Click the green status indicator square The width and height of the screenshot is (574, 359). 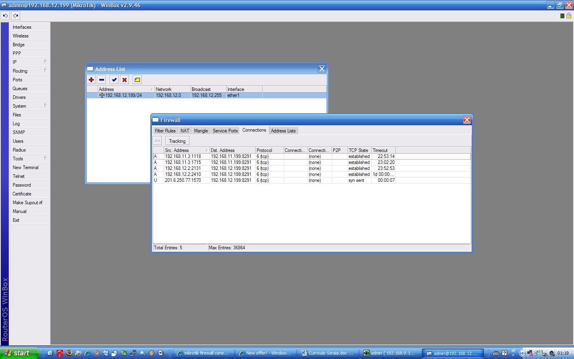click(x=562, y=16)
